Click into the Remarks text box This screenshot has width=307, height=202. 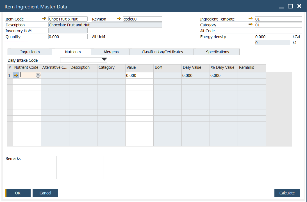coord(80,167)
